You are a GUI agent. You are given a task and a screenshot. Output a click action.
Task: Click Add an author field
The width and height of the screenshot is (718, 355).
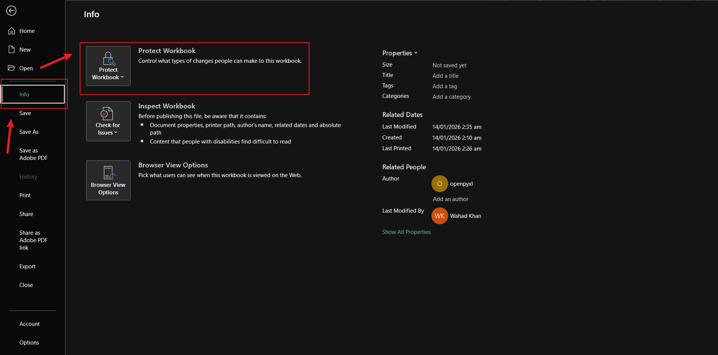450,199
